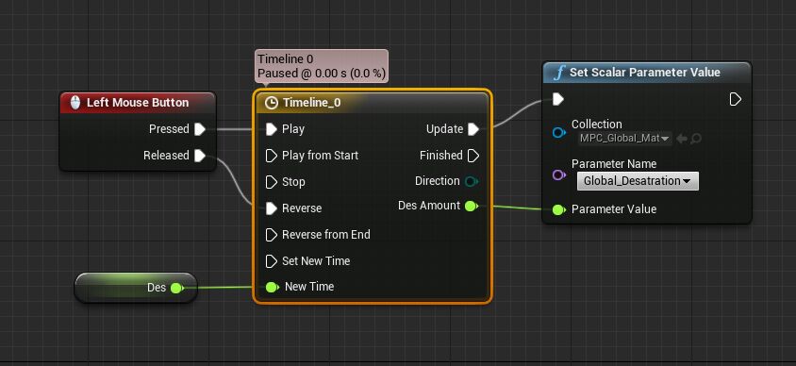Screen dimensions: 796x366
Task: Open the MPC_Global_Mat collection dropdown
Action: coord(625,138)
